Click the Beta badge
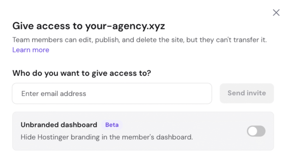The width and height of the screenshot is (285, 158). point(112,125)
